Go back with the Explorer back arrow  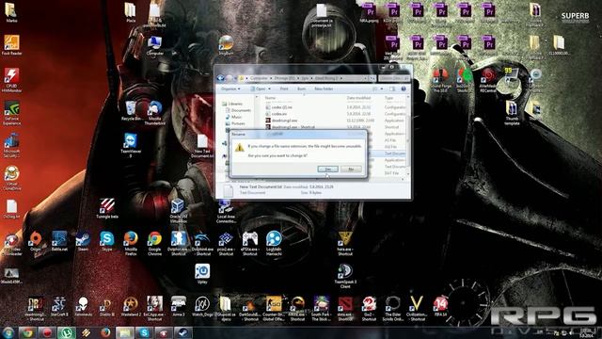click(x=221, y=78)
